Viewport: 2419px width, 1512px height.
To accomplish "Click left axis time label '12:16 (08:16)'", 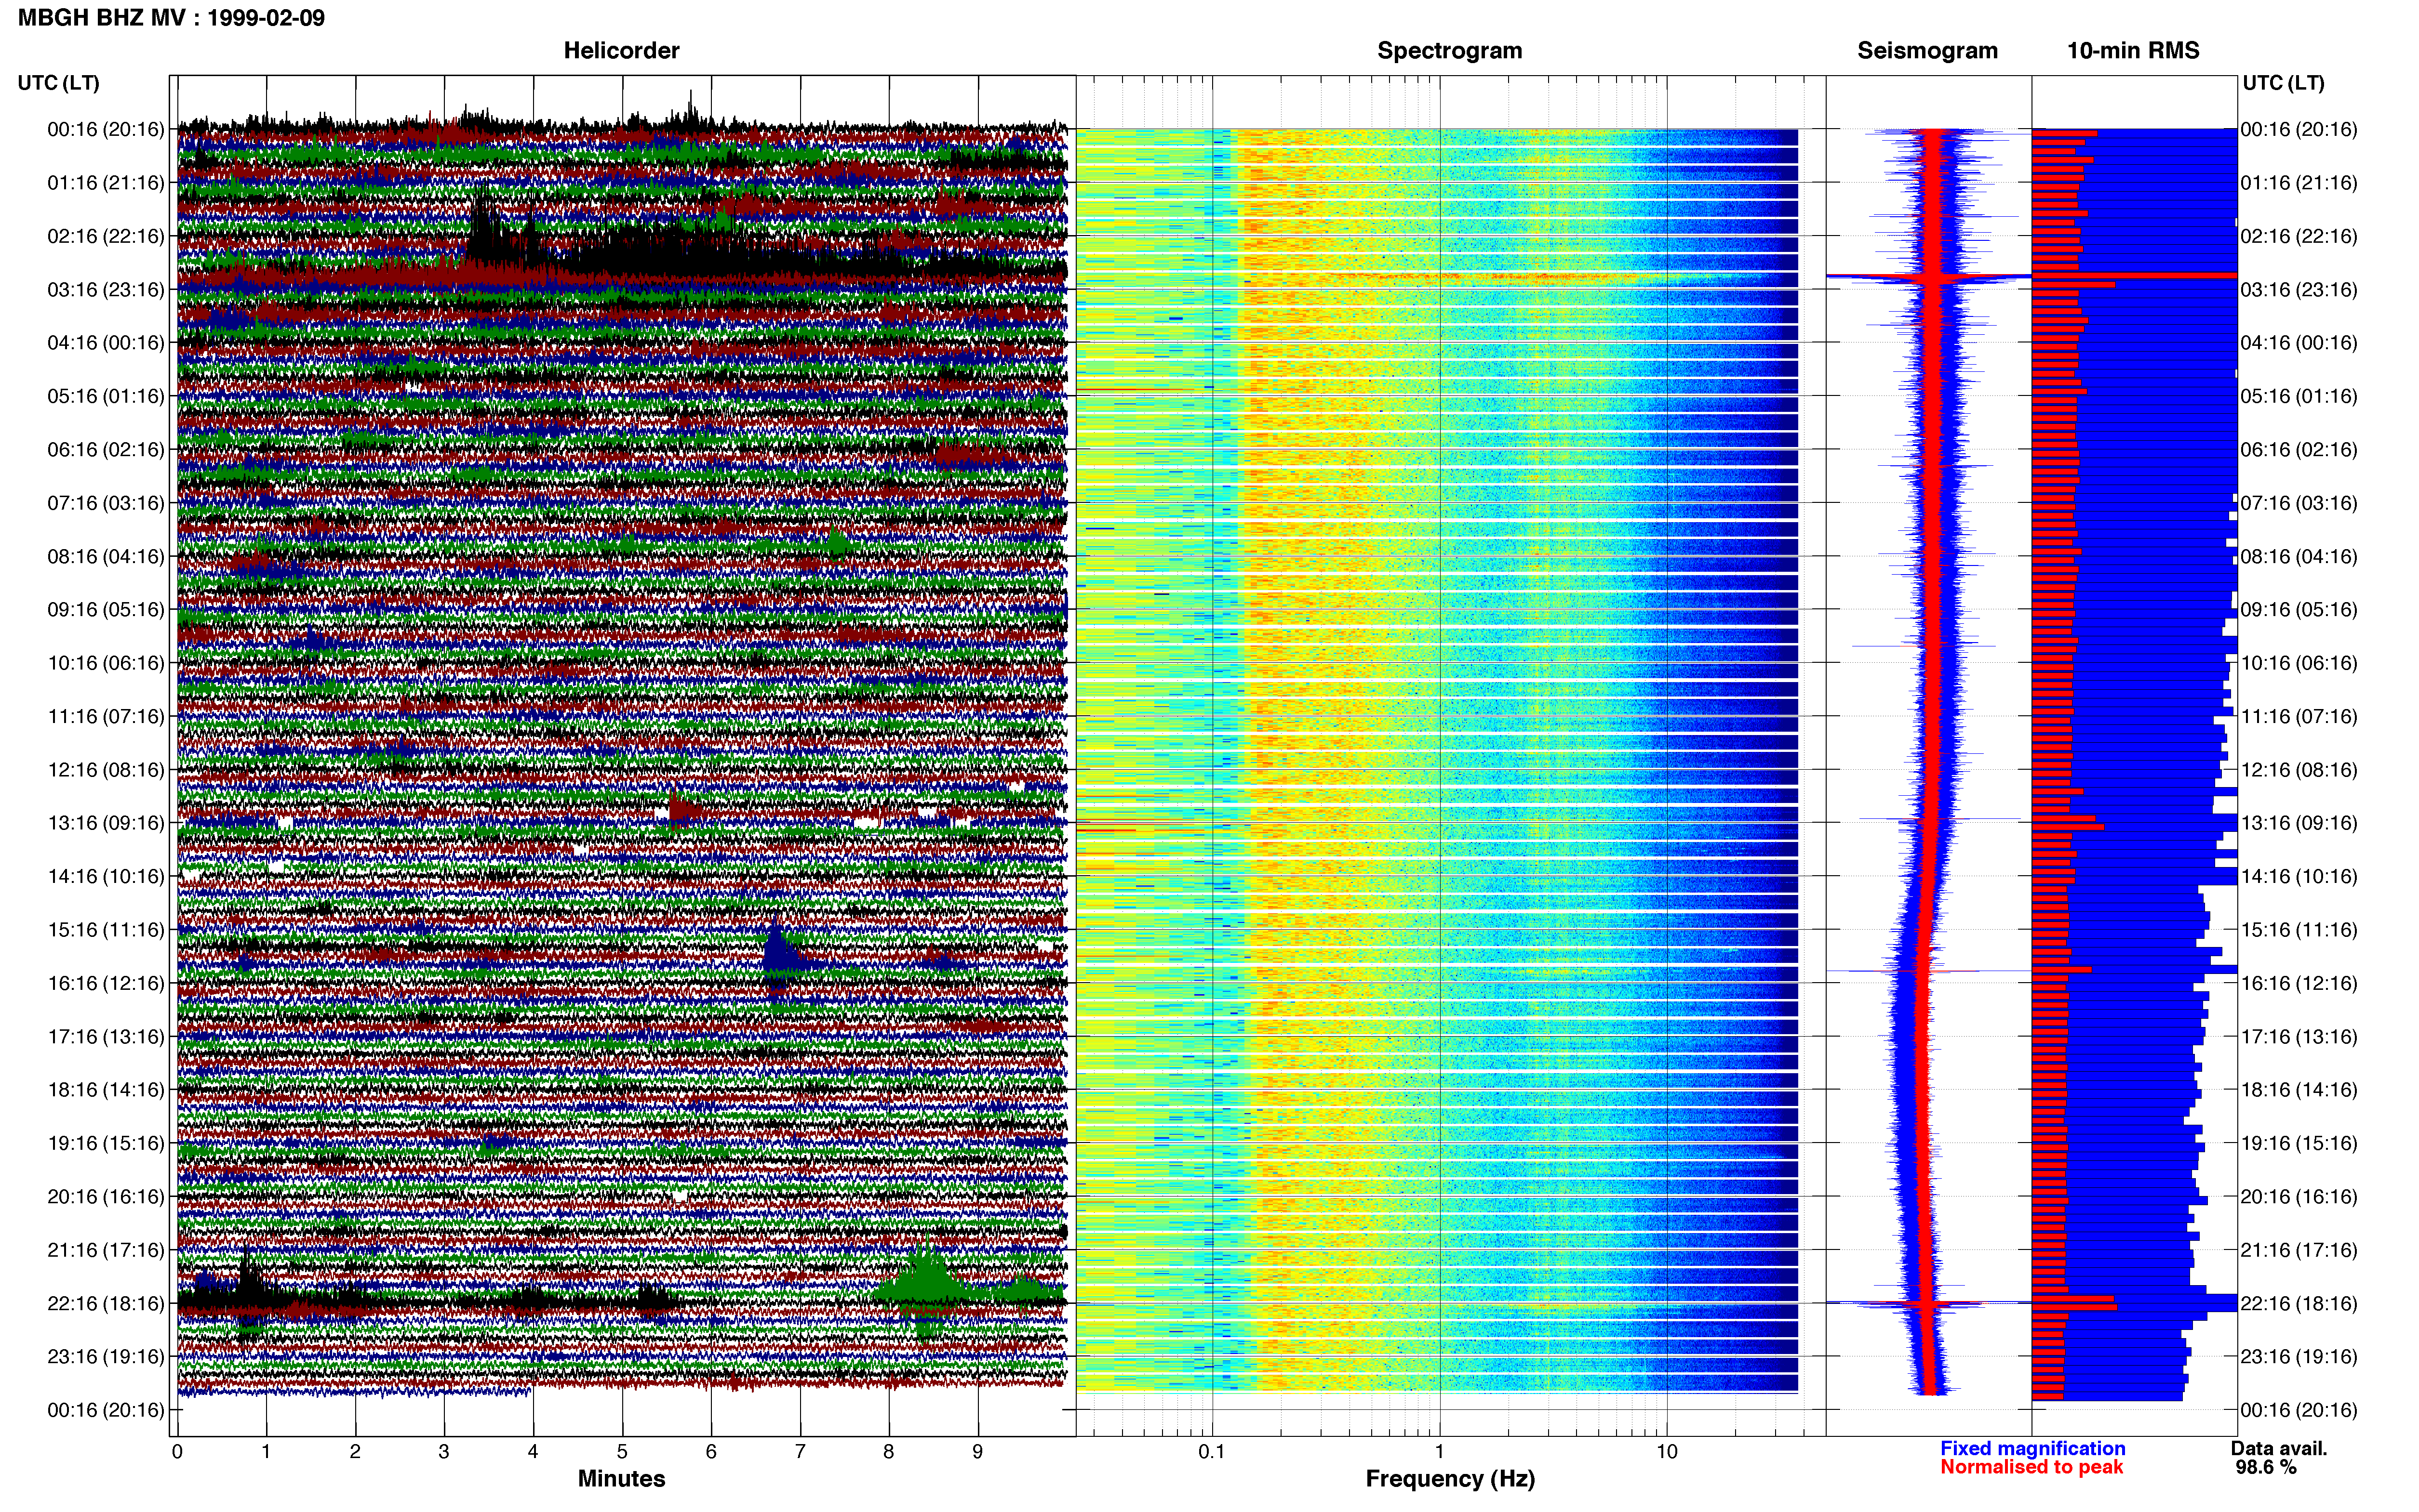I will pyautogui.click(x=106, y=770).
